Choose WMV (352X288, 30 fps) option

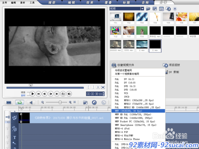(x=138, y=111)
